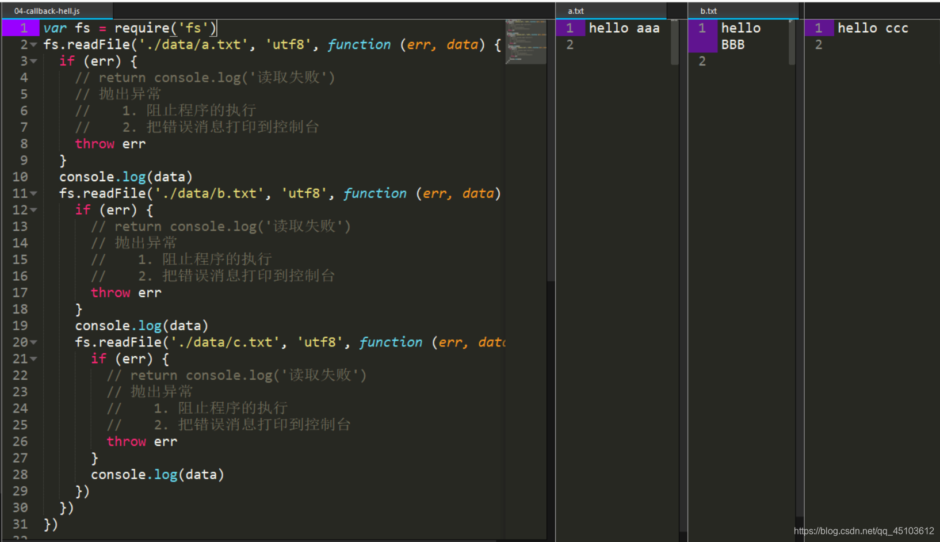Viewport: 940px width, 542px height.
Task: Click commented return console.log on line 13
Action: pyautogui.click(x=221, y=227)
